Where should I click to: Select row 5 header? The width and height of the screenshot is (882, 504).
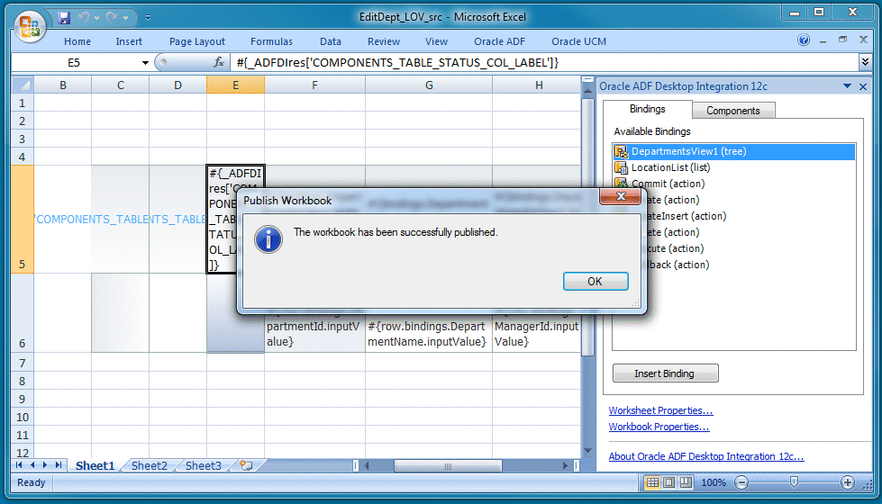[23, 219]
